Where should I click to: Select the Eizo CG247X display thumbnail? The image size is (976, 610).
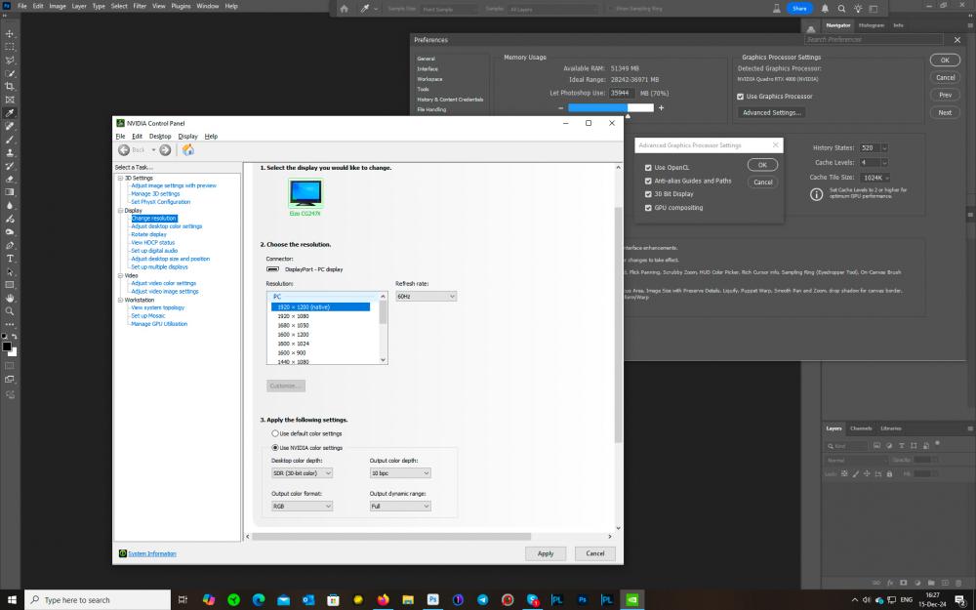click(x=305, y=193)
